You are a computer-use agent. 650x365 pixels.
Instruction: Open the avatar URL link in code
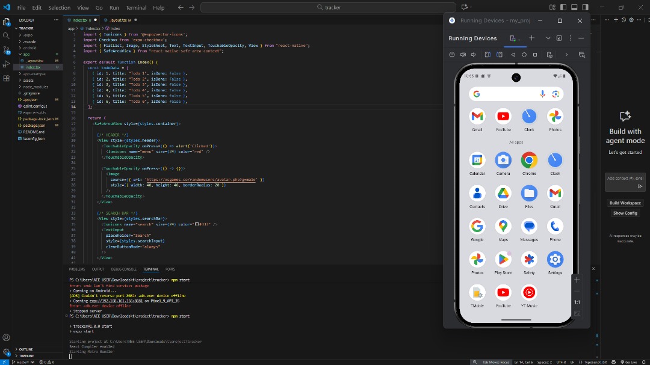coord(200,180)
